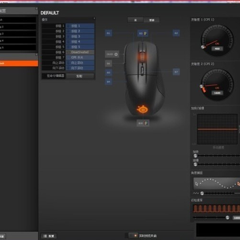Open the scroll down (向下滚动) action field
Screen dimensions: 240x240
point(80,68)
